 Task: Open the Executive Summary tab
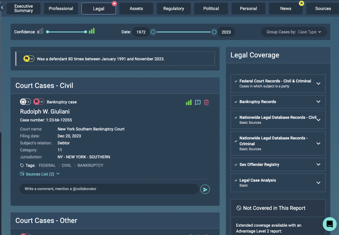24,8
